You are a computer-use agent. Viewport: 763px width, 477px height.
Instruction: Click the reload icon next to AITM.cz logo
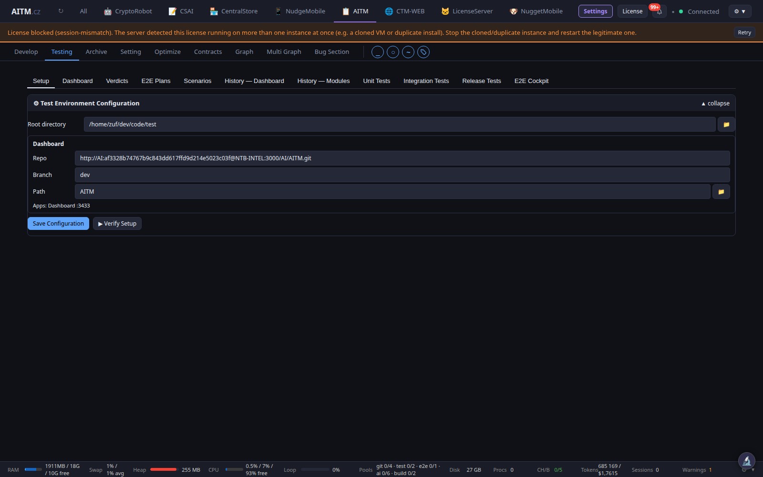click(x=61, y=11)
